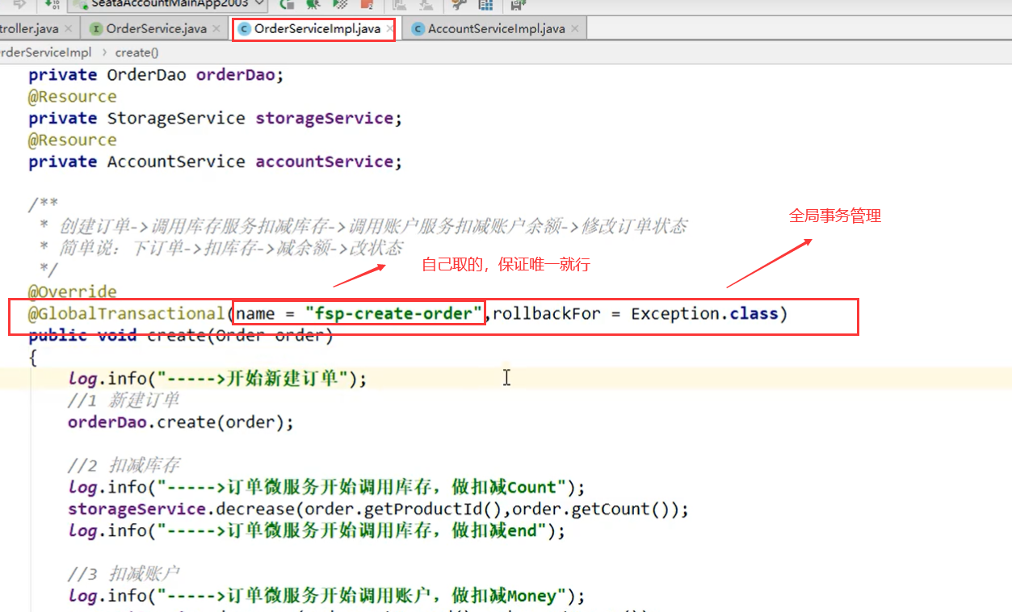1012x612 pixels.
Task: Click the log.info line ending with 扣减Money
Action: (x=326, y=597)
